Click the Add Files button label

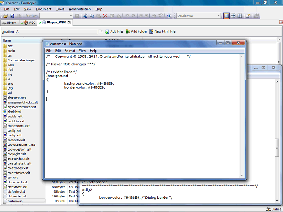tap(117, 31)
